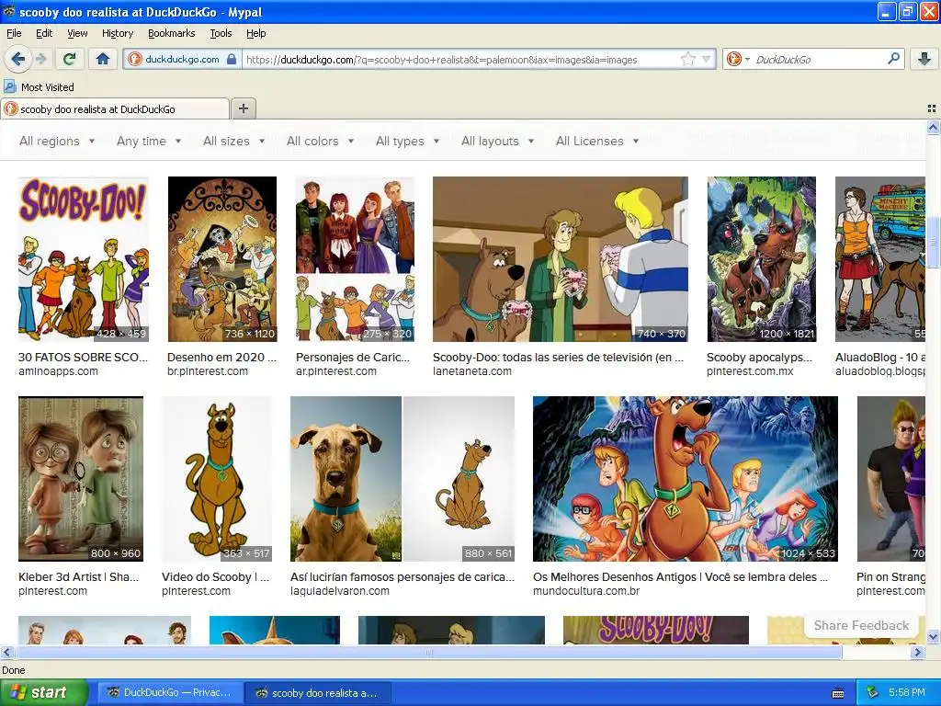The image size is (941, 706).
Task: Open the Kleber 3d Artist result link
Action: point(79,577)
